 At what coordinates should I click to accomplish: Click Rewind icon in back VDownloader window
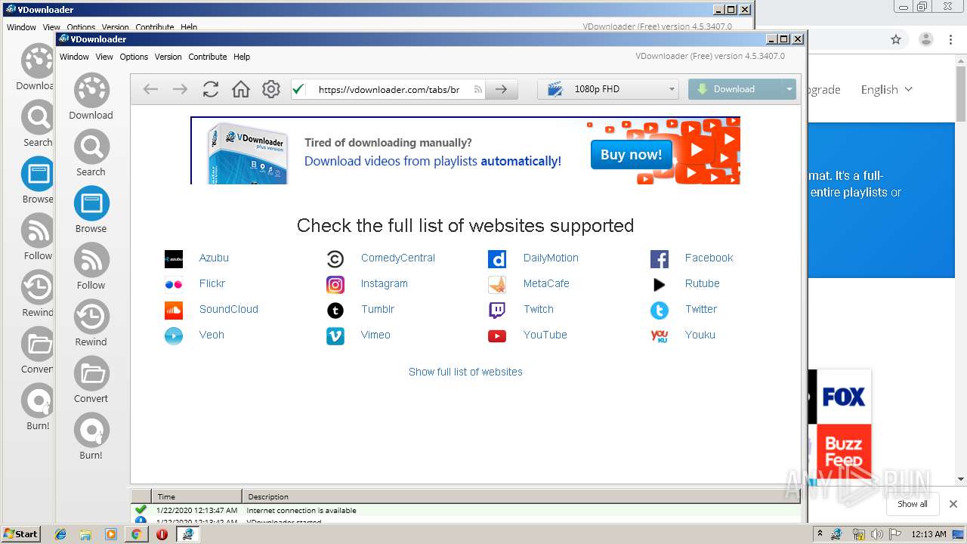click(38, 287)
